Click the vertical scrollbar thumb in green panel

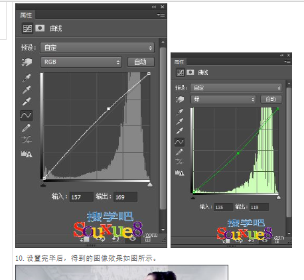pyautogui.click(x=289, y=152)
